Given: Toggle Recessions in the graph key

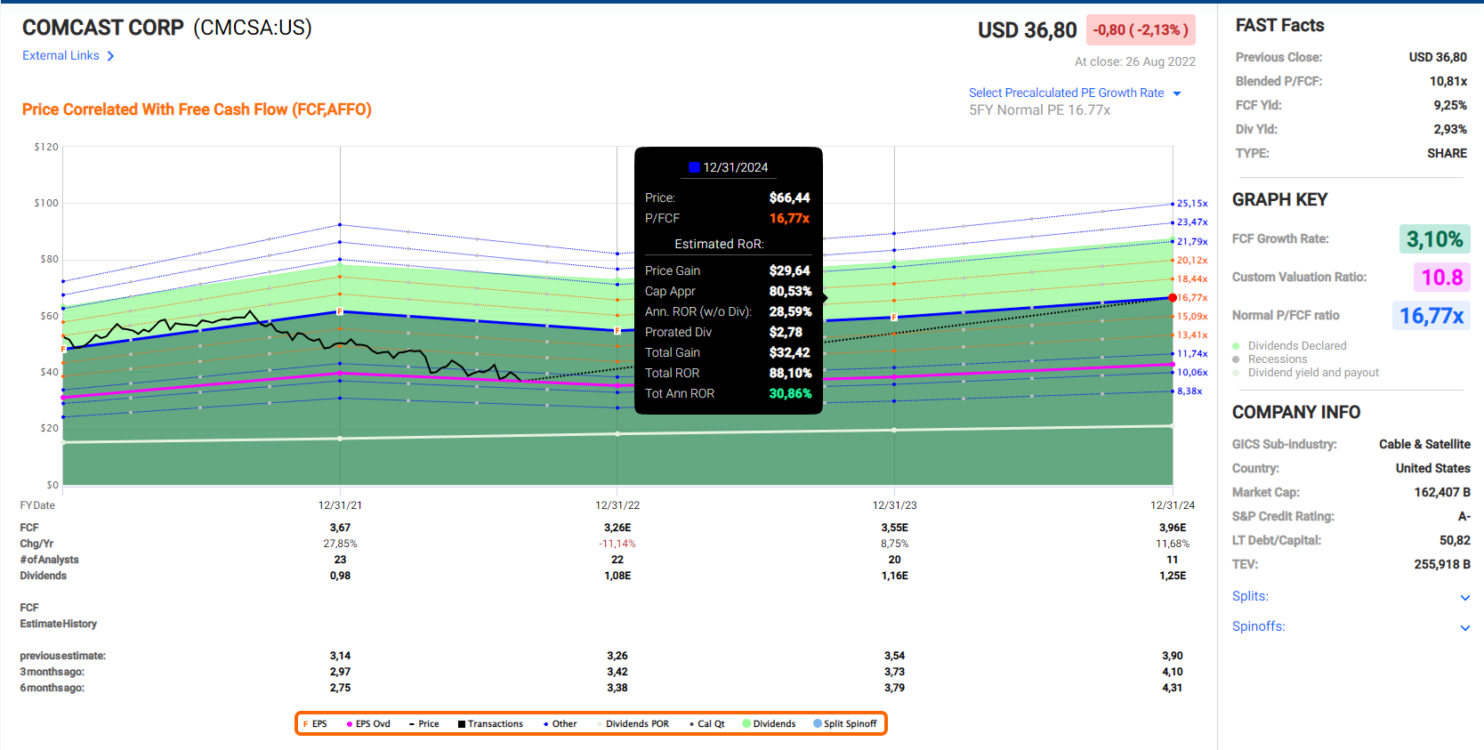Looking at the screenshot, I should pos(1277,359).
